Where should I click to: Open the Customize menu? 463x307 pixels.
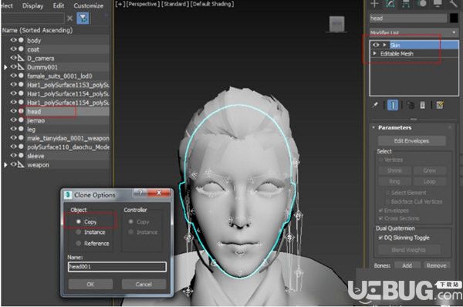click(88, 5)
